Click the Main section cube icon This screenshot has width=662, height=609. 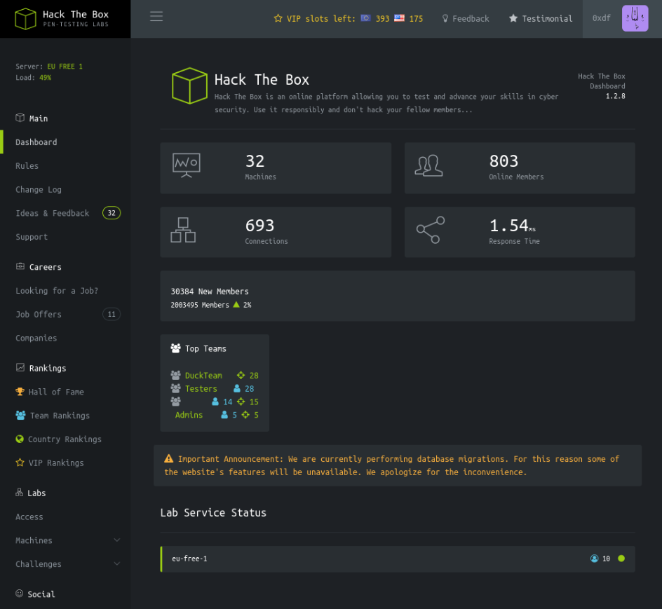(20, 118)
